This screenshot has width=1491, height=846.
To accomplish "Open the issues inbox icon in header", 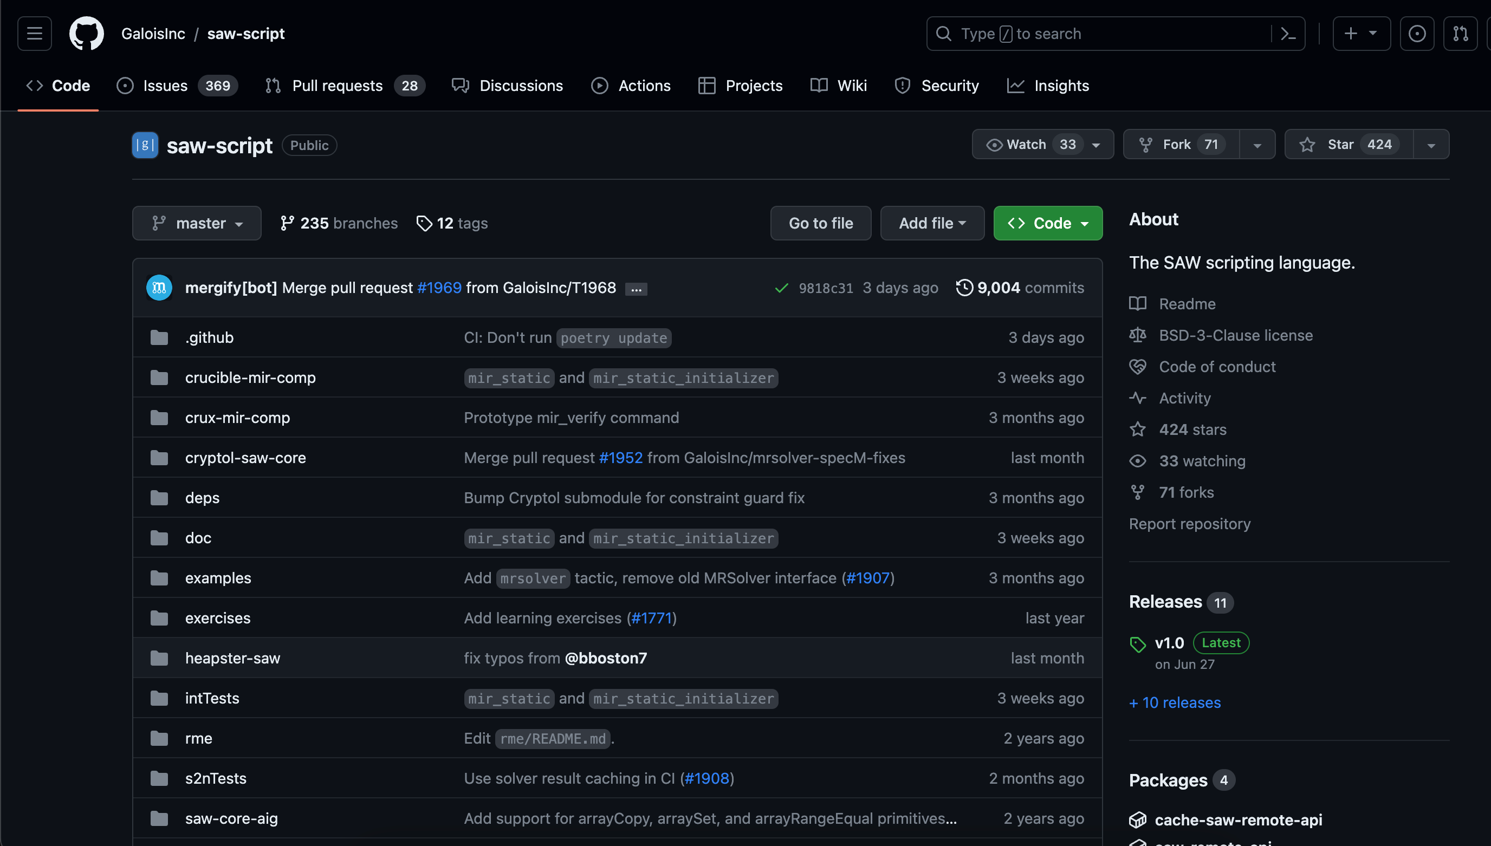I will click(x=1417, y=34).
